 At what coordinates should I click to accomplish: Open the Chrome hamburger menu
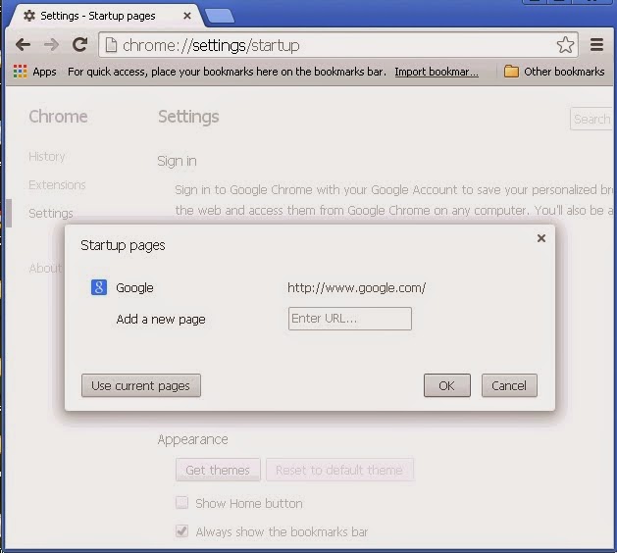tap(596, 45)
